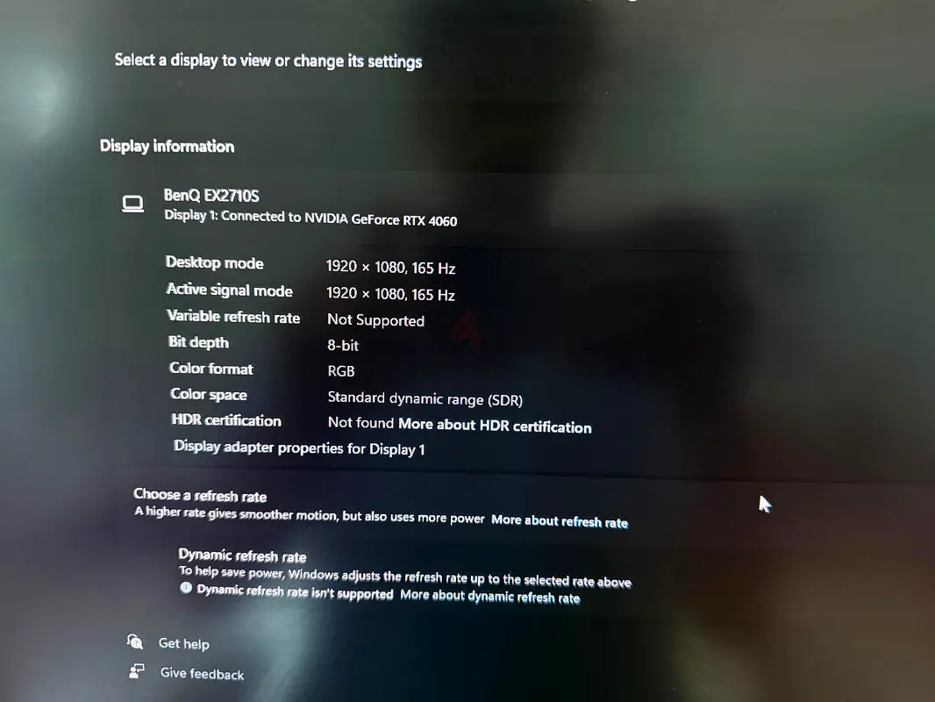Open Display adapter properties for Display 1
935x702 pixels.
[299, 448]
